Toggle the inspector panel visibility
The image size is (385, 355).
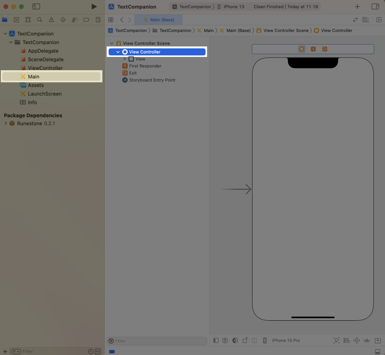(375, 7)
